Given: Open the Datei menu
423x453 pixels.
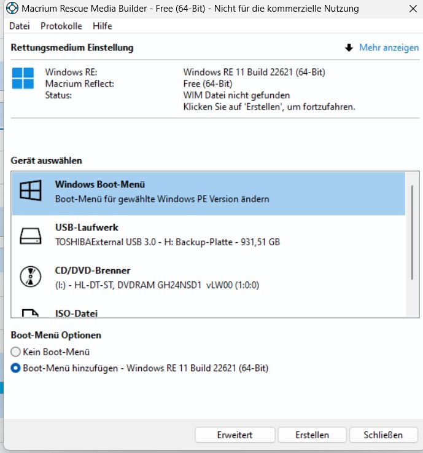Looking at the screenshot, I should 19,26.
